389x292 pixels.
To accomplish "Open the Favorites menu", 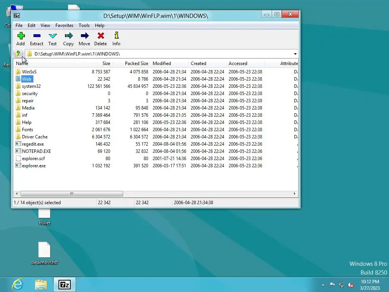I will tap(64, 25).
